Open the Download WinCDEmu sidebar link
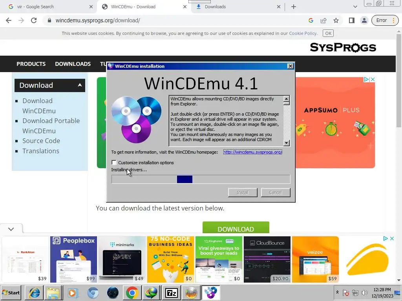This screenshot has height=301, width=402. tap(39, 106)
